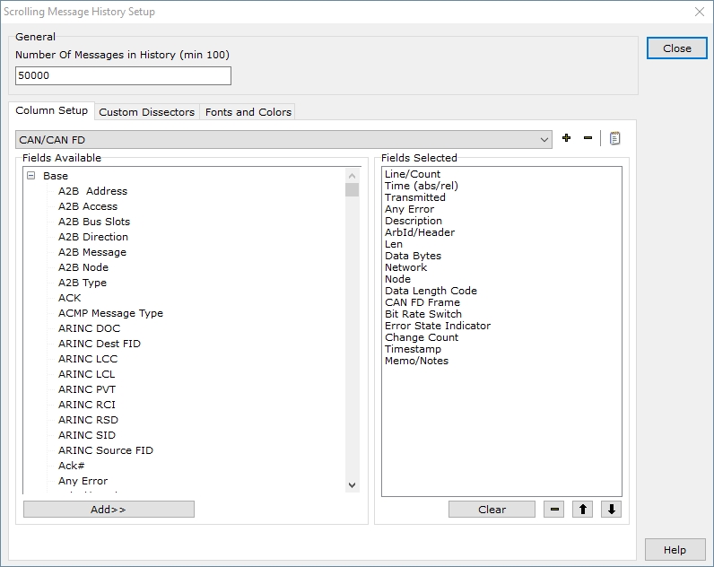Remove selected field with minus button beside Clear

point(554,510)
